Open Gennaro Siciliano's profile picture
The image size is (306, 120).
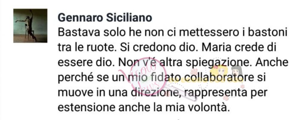[30, 26]
